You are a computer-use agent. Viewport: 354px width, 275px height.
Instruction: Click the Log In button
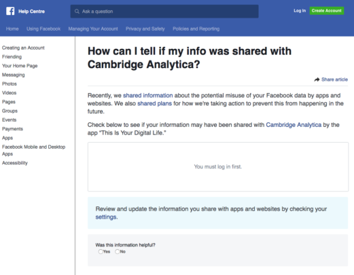(300, 11)
